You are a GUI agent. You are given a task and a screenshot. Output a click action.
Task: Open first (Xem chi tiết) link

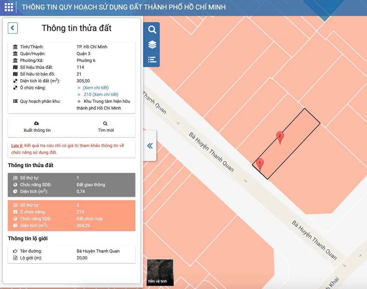tap(95, 88)
